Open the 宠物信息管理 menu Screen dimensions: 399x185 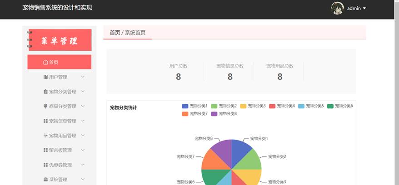[x=59, y=121]
